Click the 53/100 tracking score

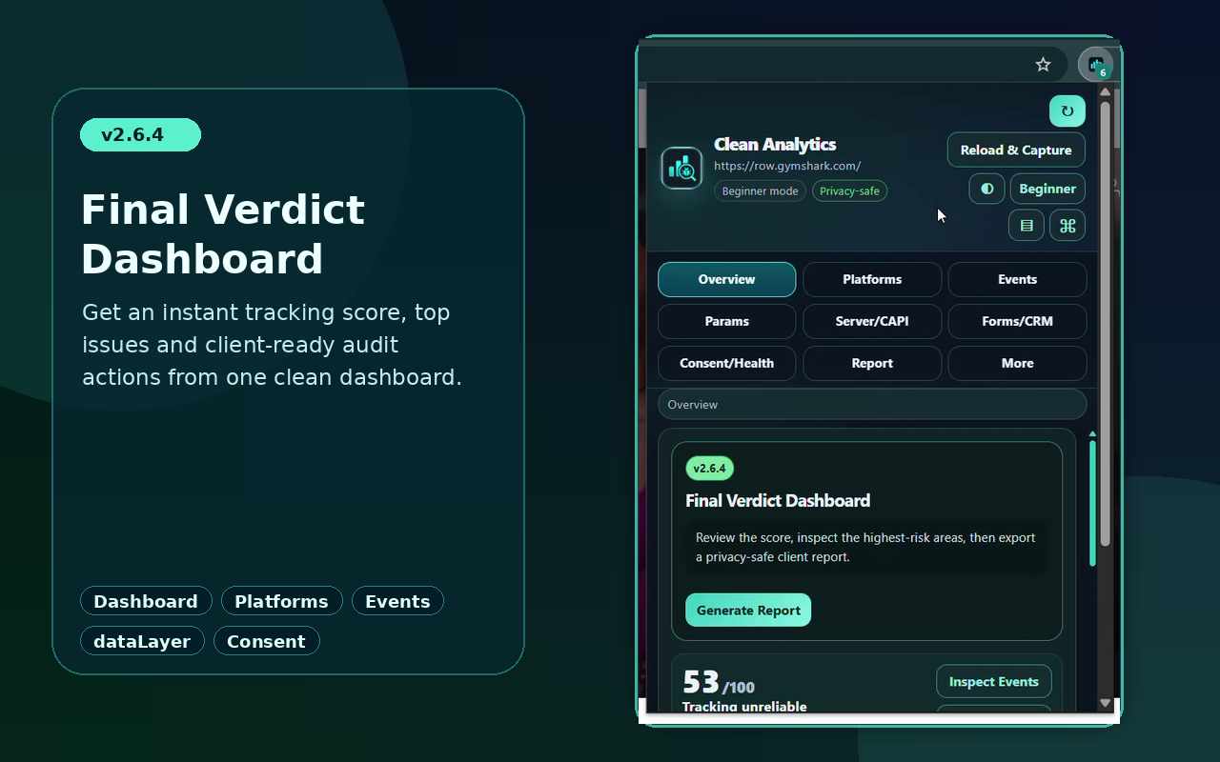pyautogui.click(x=719, y=683)
